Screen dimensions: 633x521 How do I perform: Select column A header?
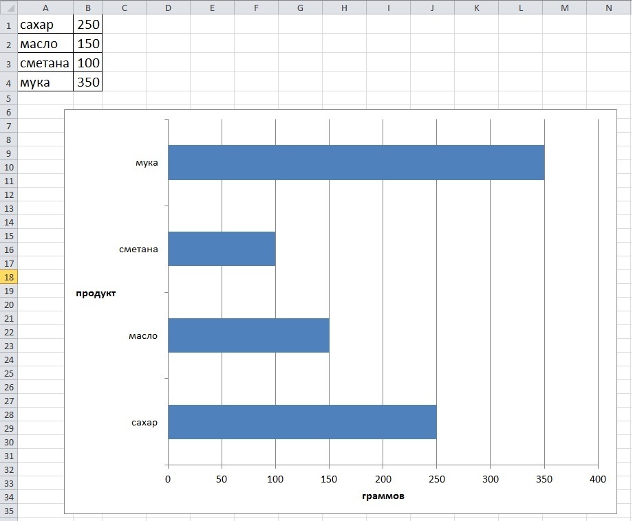coord(45,8)
